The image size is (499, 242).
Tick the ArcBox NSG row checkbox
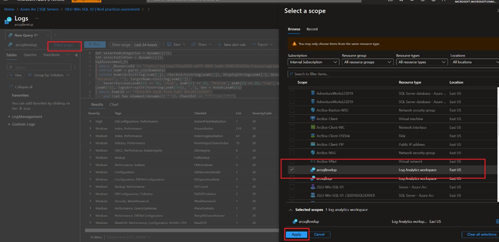[x=292, y=153]
